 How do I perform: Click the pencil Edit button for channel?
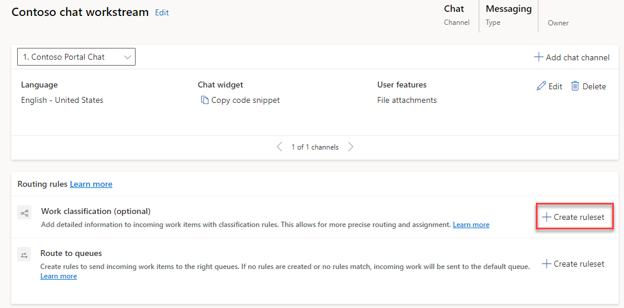click(x=549, y=86)
